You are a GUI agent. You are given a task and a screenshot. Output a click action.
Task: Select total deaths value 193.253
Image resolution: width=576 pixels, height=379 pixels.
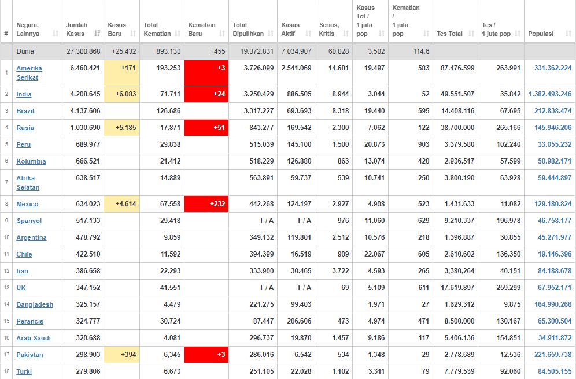click(x=168, y=68)
